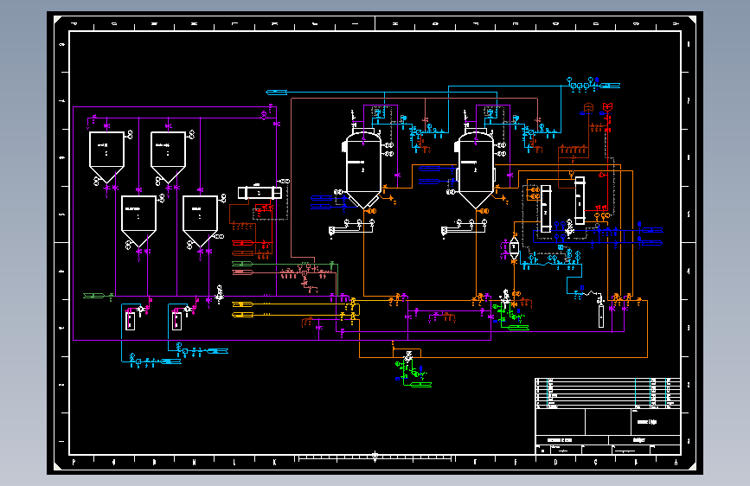The height and width of the screenshot is (486, 750).
Task: Select the upper blue arrow between the reactors
Action: pos(430,169)
